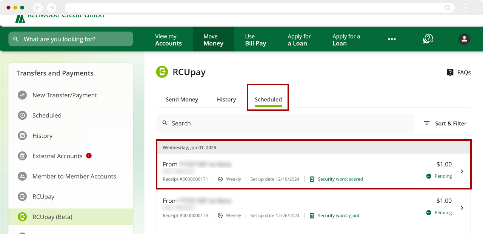Select 'Receipt #0000000173' text
Screen dimensions: 483x234
(x=185, y=216)
